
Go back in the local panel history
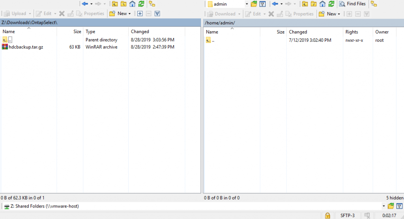[85, 4]
